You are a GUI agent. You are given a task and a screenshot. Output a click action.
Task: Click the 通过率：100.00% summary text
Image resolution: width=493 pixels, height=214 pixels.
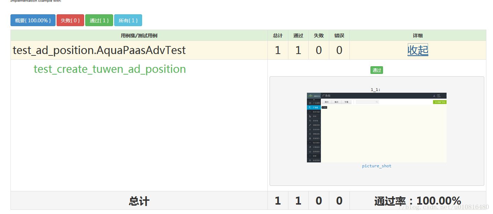(x=418, y=201)
